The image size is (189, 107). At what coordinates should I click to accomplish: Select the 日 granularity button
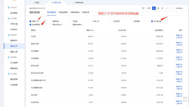pyautogui.click(x=154, y=8)
